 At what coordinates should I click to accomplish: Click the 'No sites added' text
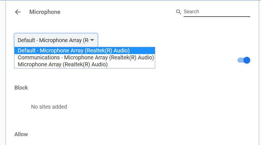(49, 107)
